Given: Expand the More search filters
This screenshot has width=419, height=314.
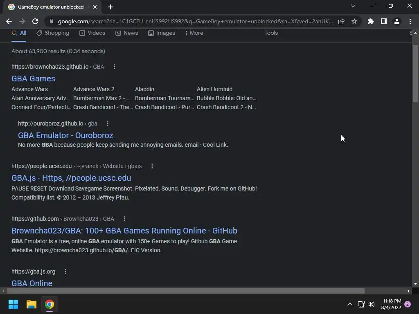Looking at the screenshot, I should (194, 33).
